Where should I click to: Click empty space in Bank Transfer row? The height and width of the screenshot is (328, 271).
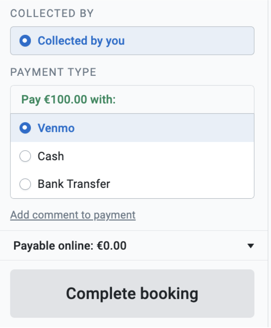pyautogui.click(x=184, y=184)
